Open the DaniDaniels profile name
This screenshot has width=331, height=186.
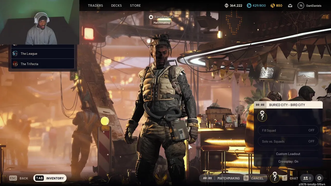[x=314, y=6]
